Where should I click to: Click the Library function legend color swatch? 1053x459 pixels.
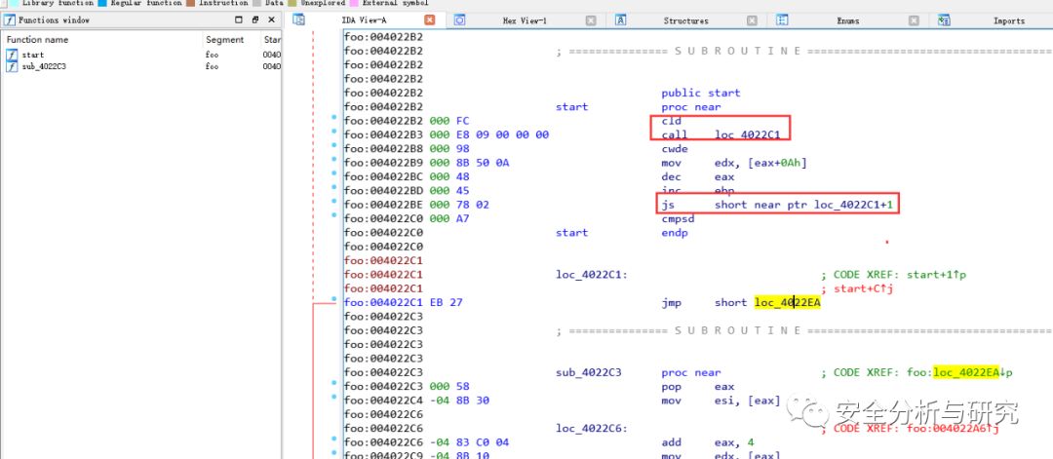point(14,3)
